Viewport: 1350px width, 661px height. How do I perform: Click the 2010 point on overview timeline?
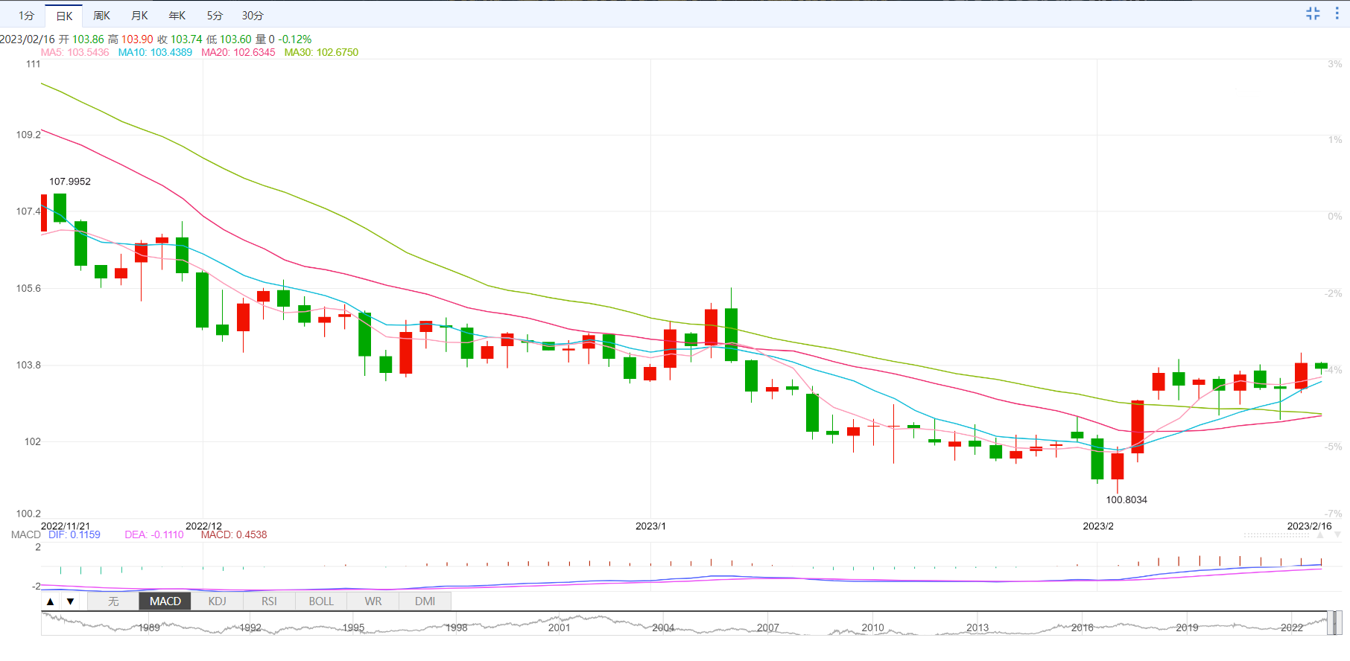[872, 628]
